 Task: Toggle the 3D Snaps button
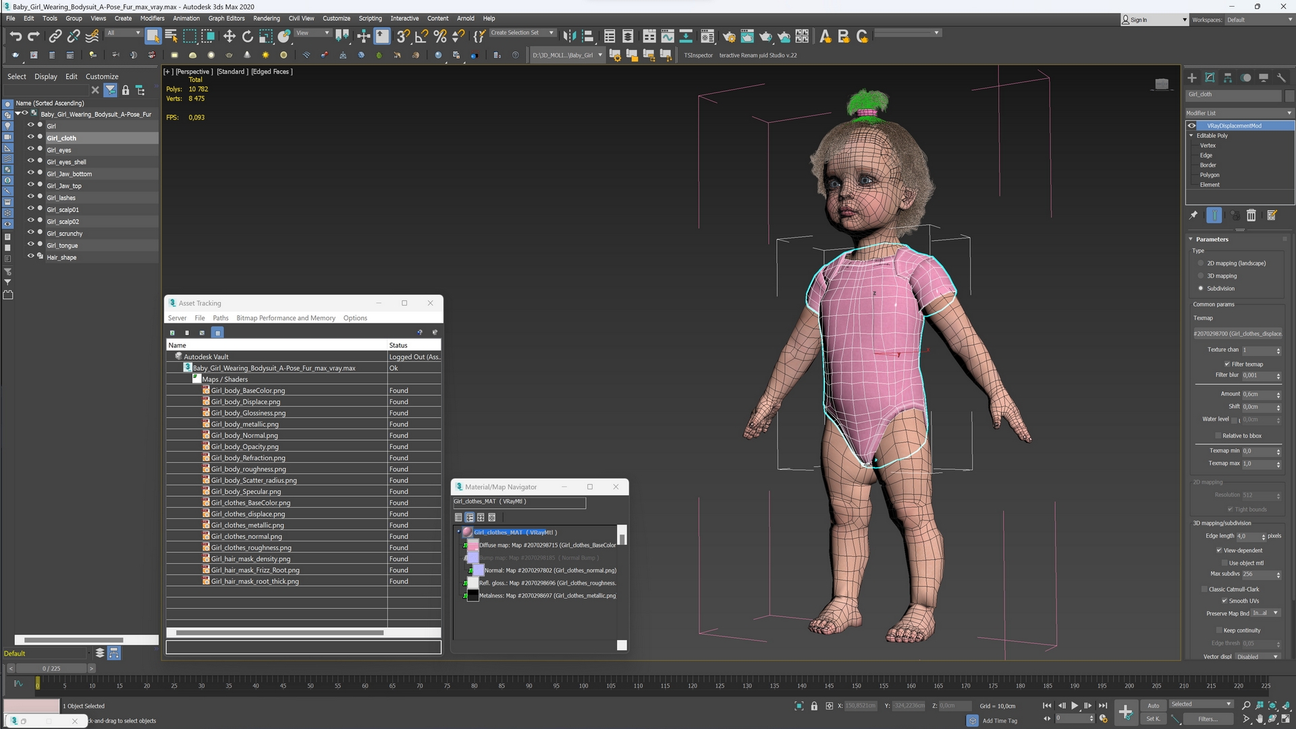[x=403, y=36]
